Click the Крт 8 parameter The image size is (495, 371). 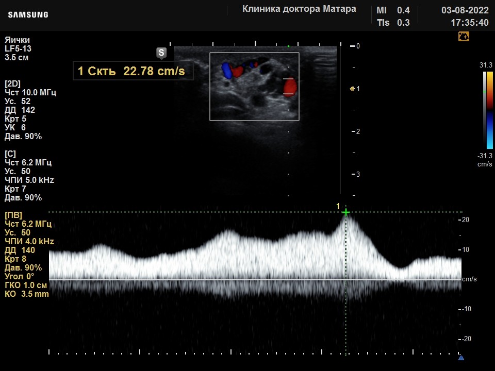click(x=15, y=259)
